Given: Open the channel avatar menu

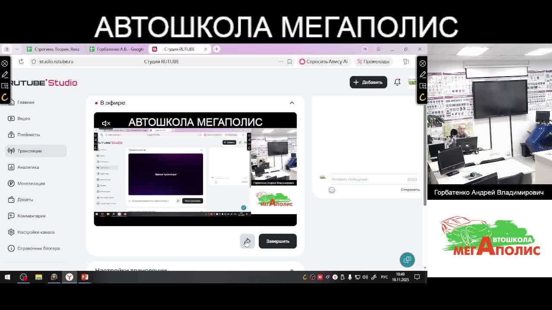Looking at the screenshot, I should pos(412,82).
